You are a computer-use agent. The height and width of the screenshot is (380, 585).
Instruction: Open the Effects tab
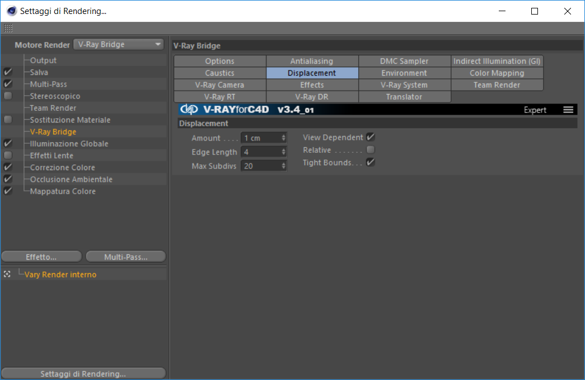(312, 85)
